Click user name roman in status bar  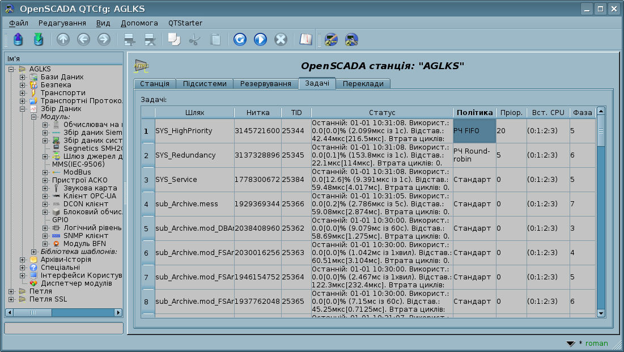pyautogui.click(x=596, y=343)
